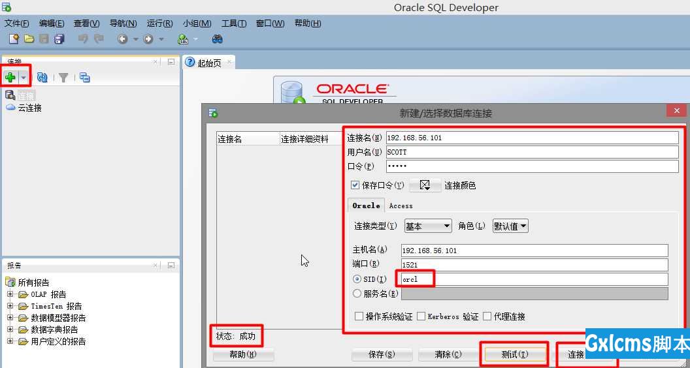This screenshot has width=690, height=368.
Task: Click the 测试(T) button
Action: [514, 354]
